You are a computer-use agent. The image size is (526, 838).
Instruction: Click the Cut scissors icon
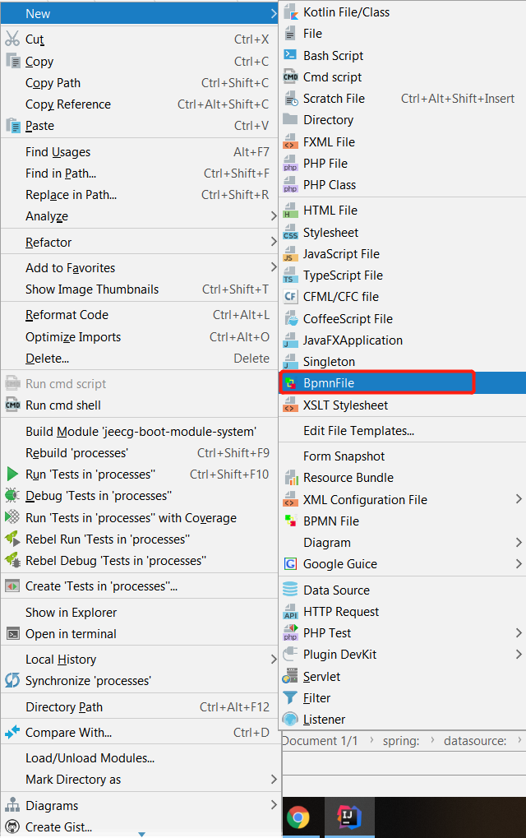(x=12, y=39)
